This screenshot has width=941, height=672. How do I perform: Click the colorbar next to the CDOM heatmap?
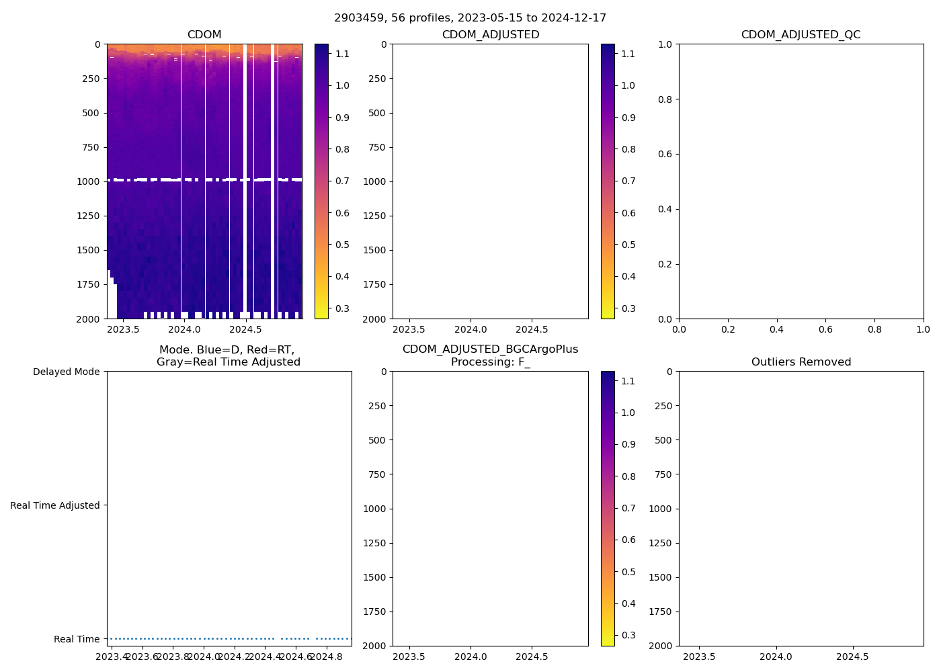(x=321, y=181)
